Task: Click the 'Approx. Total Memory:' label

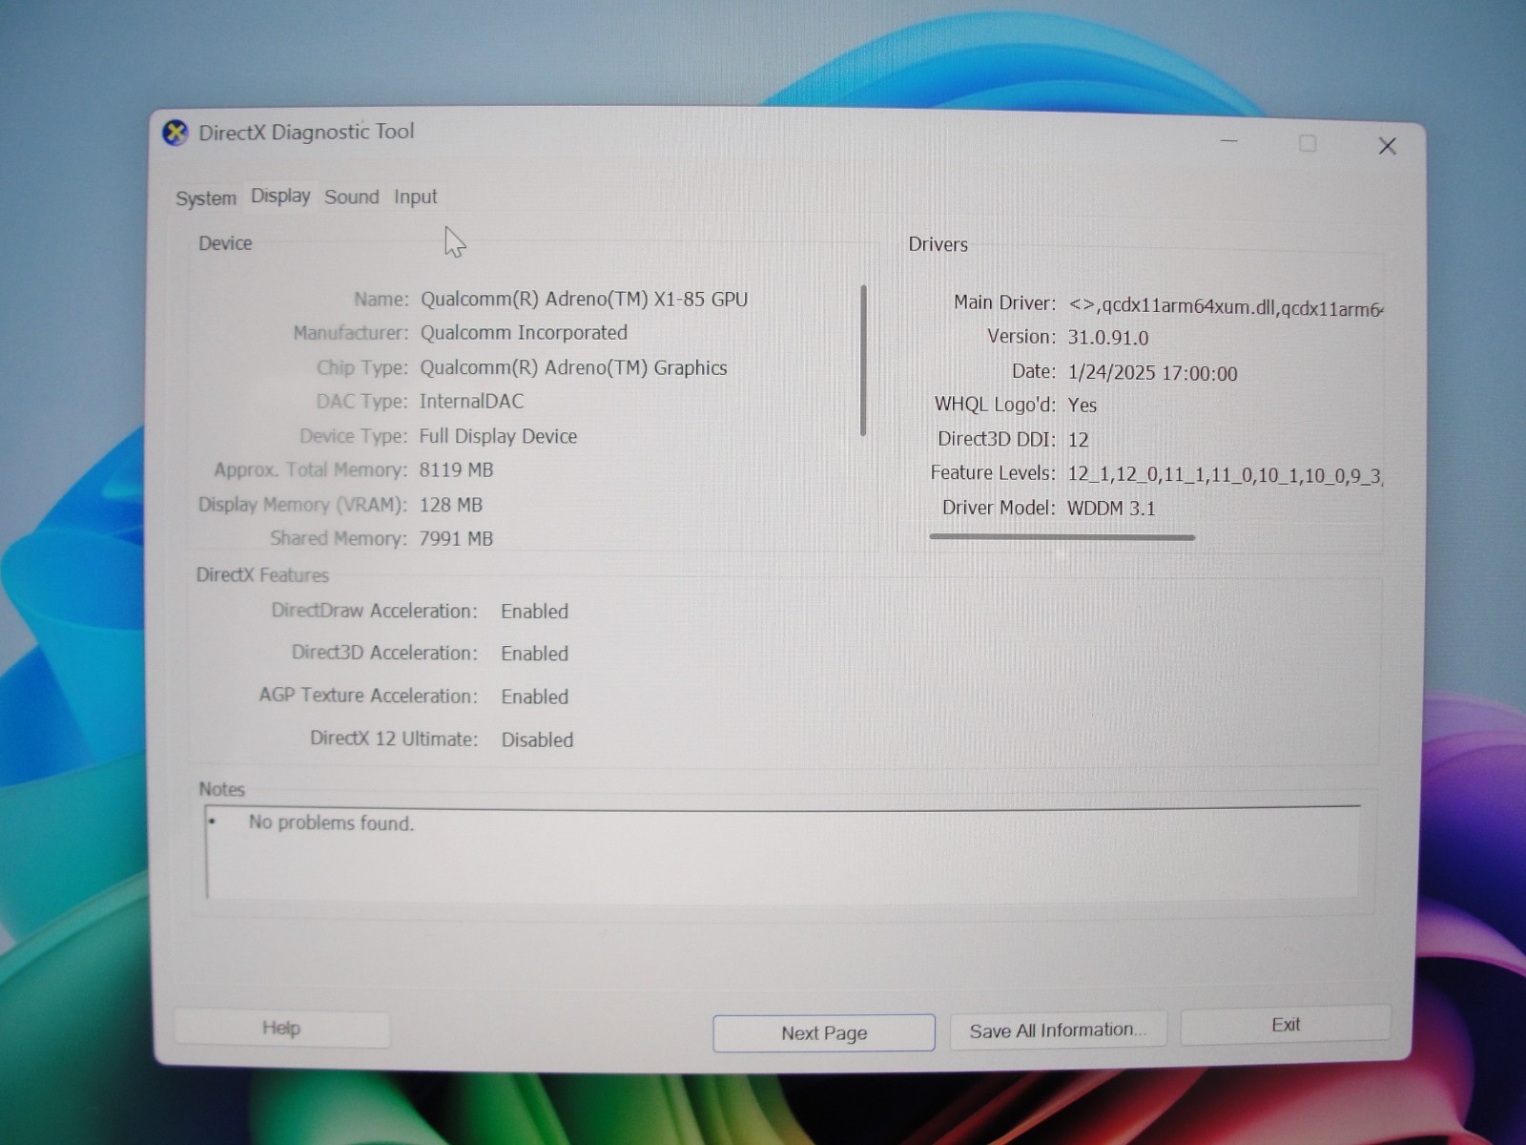Action: pyautogui.click(x=310, y=469)
